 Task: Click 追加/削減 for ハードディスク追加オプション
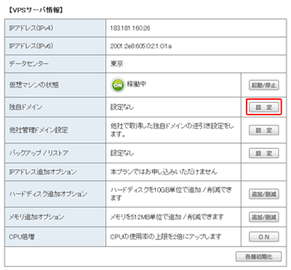point(264,194)
